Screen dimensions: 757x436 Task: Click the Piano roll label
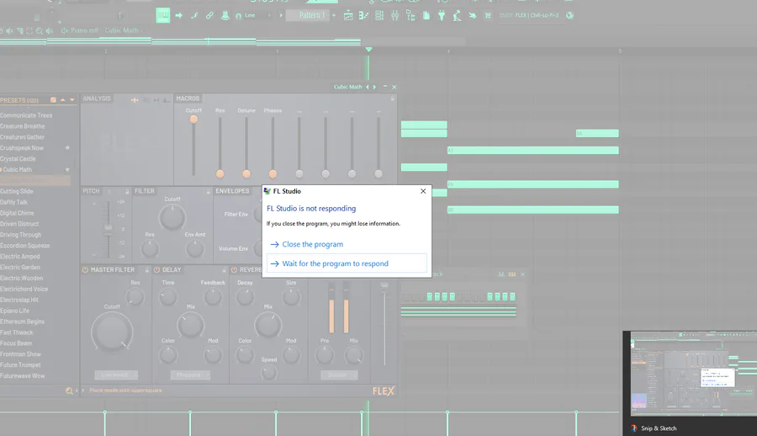tap(84, 30)
